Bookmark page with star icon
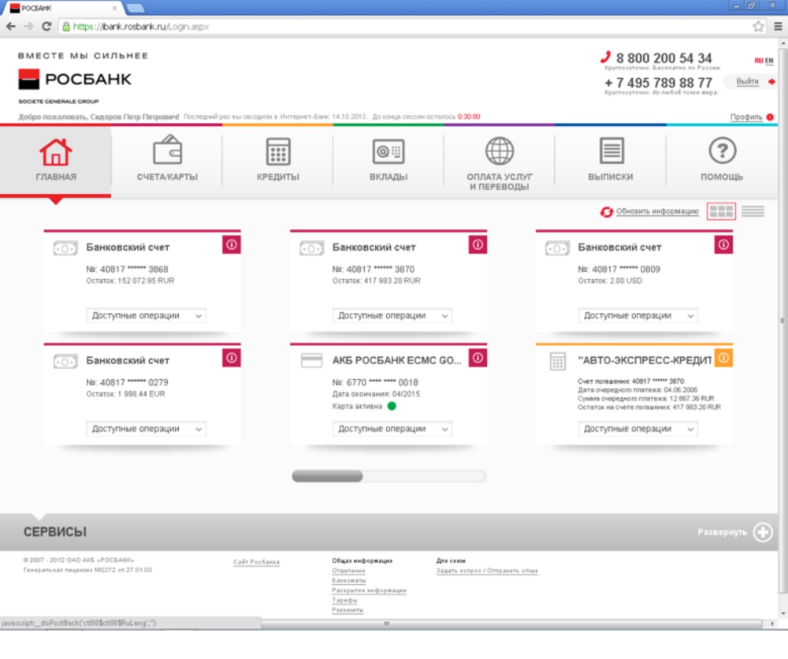The height and width of the screenshot is (659, 788). (x=758, y=27)
